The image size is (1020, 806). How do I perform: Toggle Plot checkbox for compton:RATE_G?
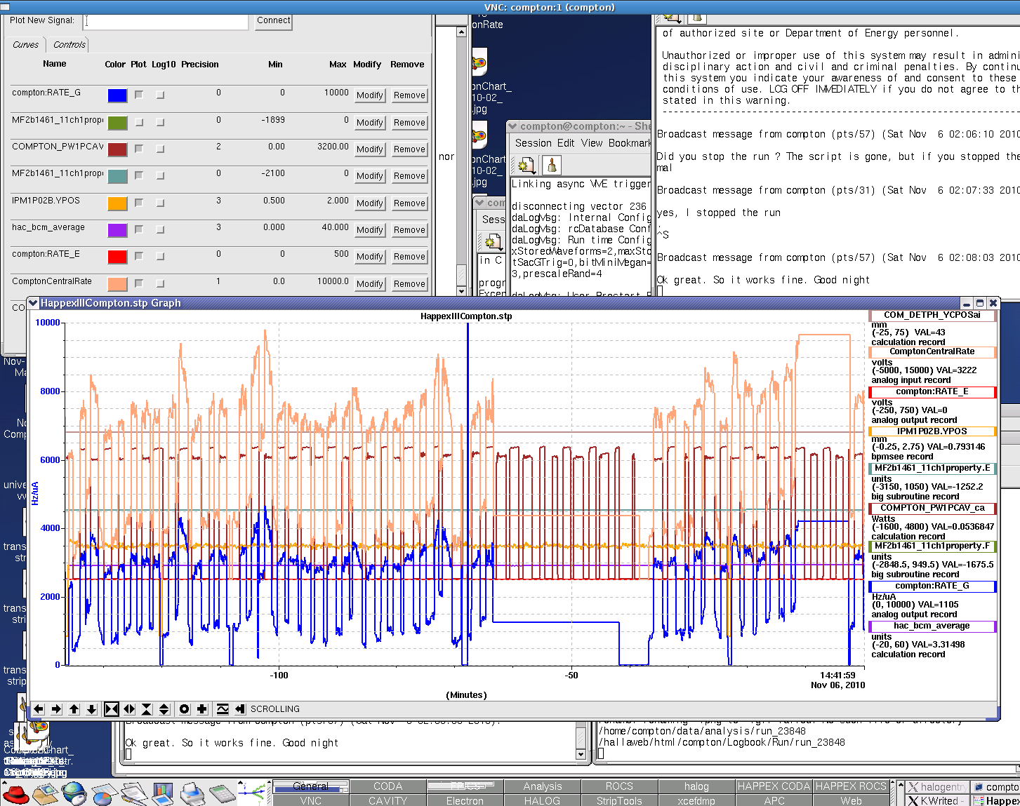point(139,95)
